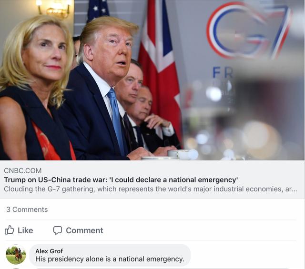
Task: Open the 3 Comments count
Action: coord(27,209)
